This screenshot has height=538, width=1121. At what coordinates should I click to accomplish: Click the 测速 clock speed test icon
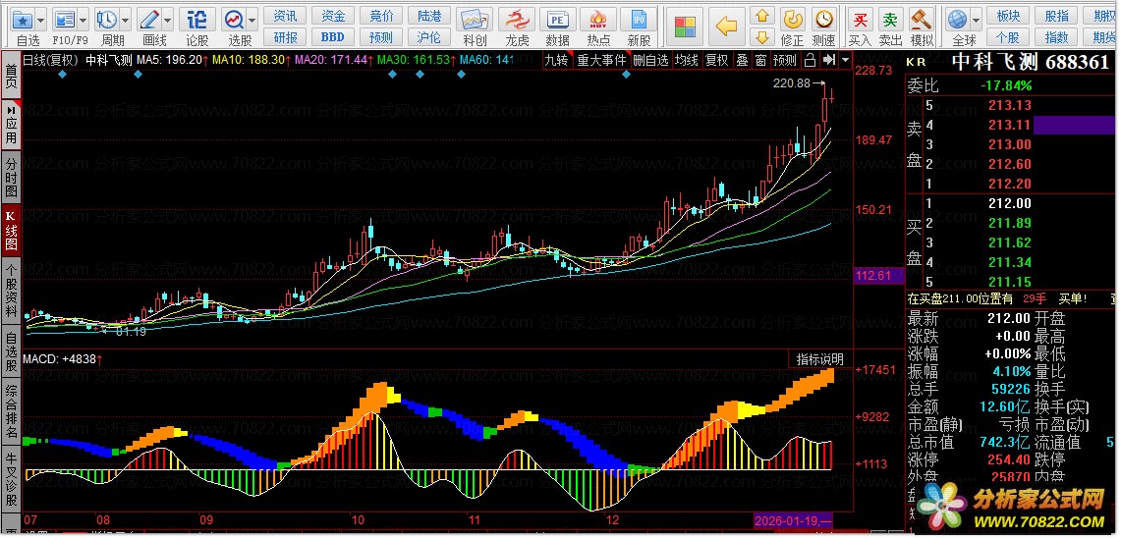click(x=823, y=20)
